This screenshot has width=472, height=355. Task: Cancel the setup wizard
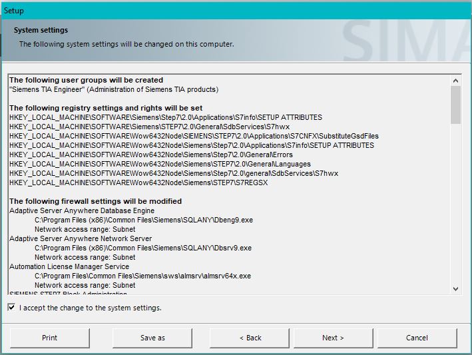pos(417,338)
